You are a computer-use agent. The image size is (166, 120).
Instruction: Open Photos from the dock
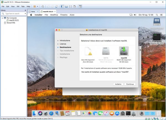pos(90,113)
